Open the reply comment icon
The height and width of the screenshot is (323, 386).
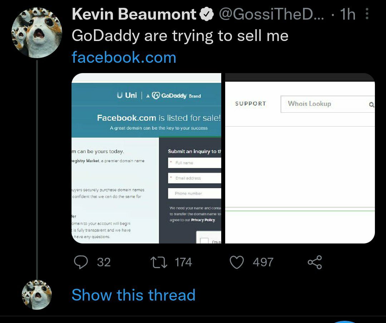click(x=81, y=262)
